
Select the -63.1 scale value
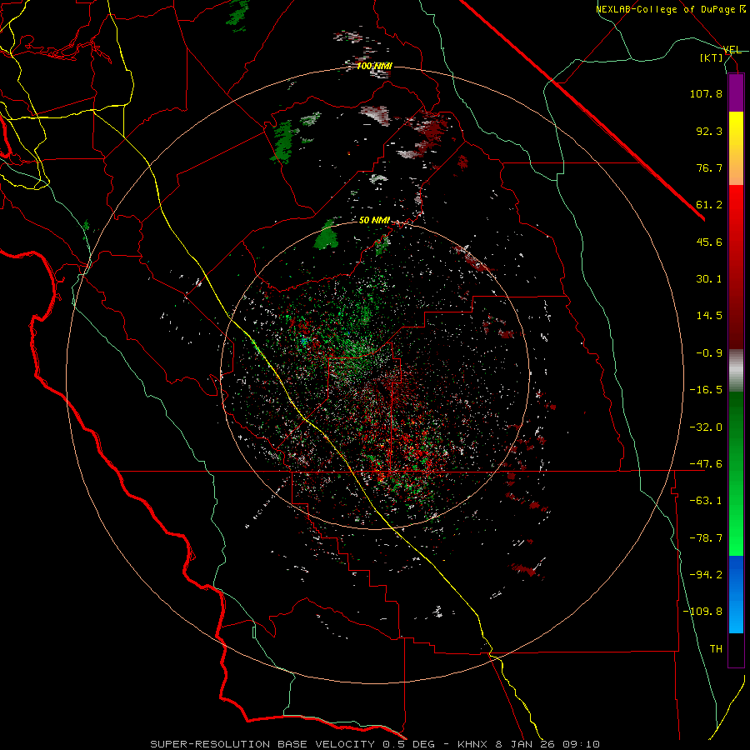pos(706,501)
